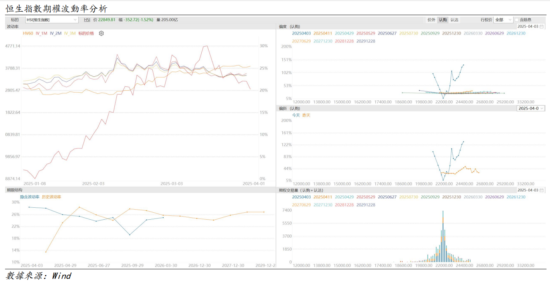Expand the 偏斜 panel date dropdown
The width and height of the screenshot is (550, 284).
[x=531, y=108]
